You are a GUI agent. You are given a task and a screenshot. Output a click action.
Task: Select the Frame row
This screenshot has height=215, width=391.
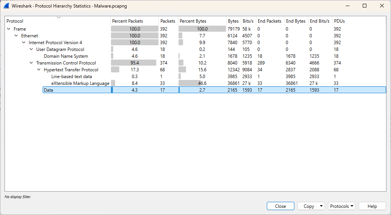click(195, 29)
